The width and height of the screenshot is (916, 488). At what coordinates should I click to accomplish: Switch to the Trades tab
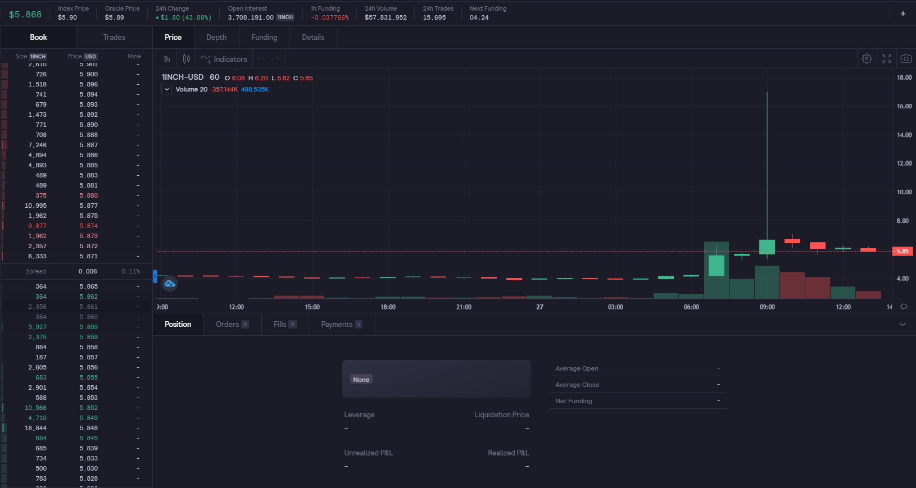[114, 37]
